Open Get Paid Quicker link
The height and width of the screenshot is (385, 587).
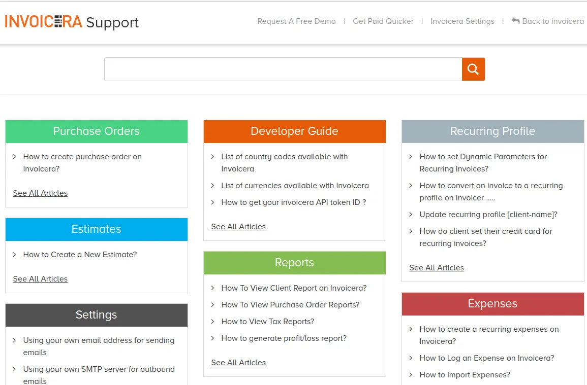(x=383, y=21)
